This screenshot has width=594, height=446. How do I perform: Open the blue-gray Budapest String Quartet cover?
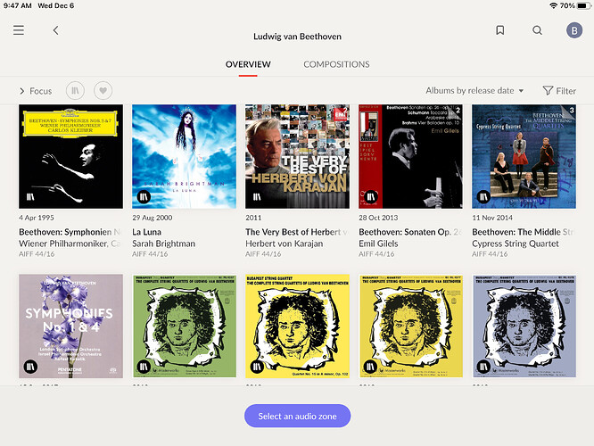coord(524,326)
